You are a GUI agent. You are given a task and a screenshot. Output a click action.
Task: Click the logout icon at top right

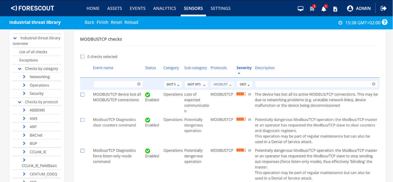(x=384, y=8)
